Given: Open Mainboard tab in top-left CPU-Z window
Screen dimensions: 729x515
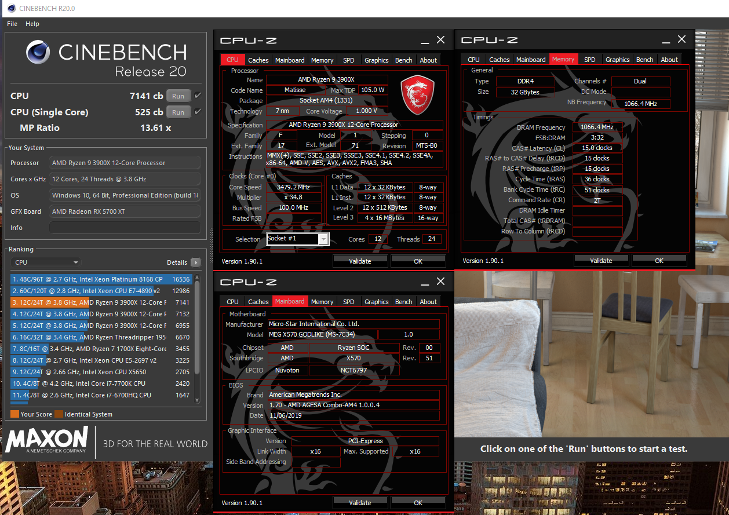Looking at the screenshot, I should pyautogui.click(x=290, y=60).
